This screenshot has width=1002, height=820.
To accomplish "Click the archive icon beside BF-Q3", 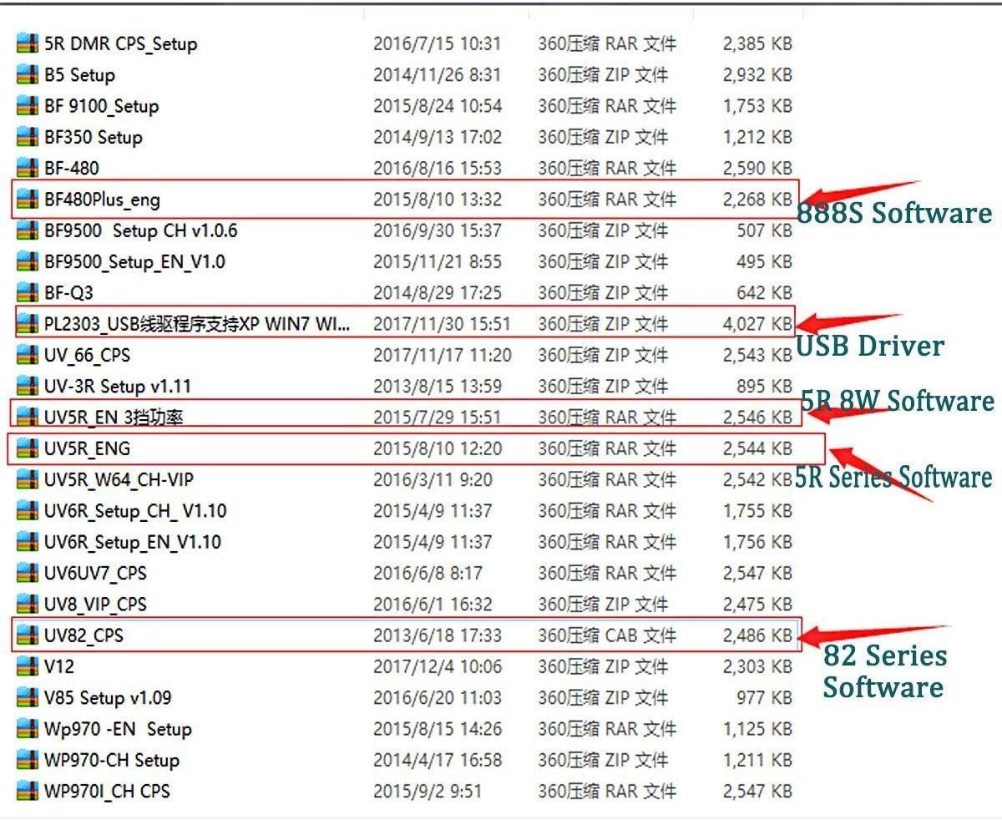I will 28,293.
